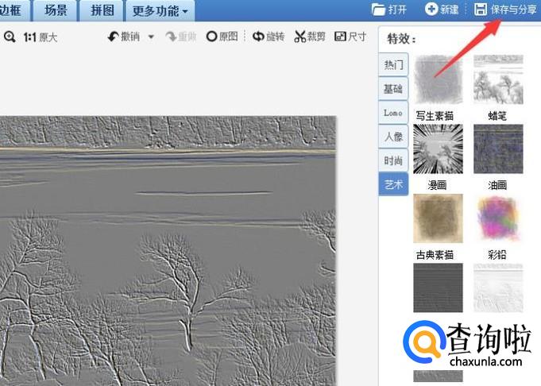Restore the original via 原图
The width and height of the screenshot is (541, 386).
[222, 37]
